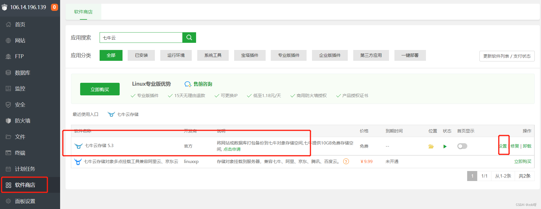Click 卸载 for 七牛云存储 5.3
This screenshot has width=541, height=209.
pyautogui.click(x=527, y=146)
